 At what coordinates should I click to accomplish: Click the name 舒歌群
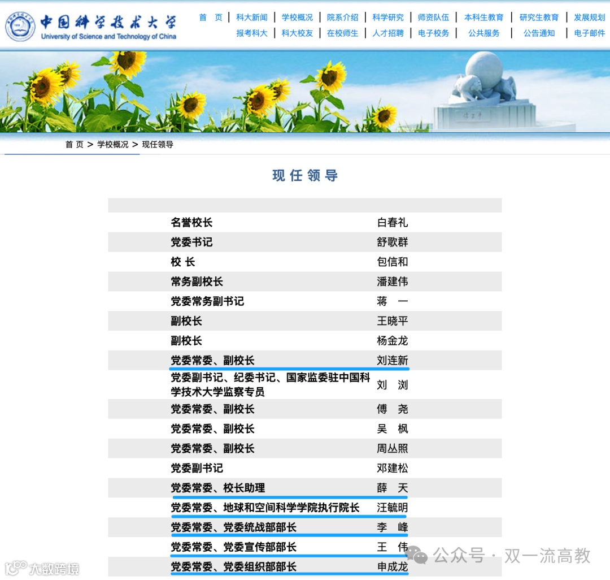[x=392, y=242]
